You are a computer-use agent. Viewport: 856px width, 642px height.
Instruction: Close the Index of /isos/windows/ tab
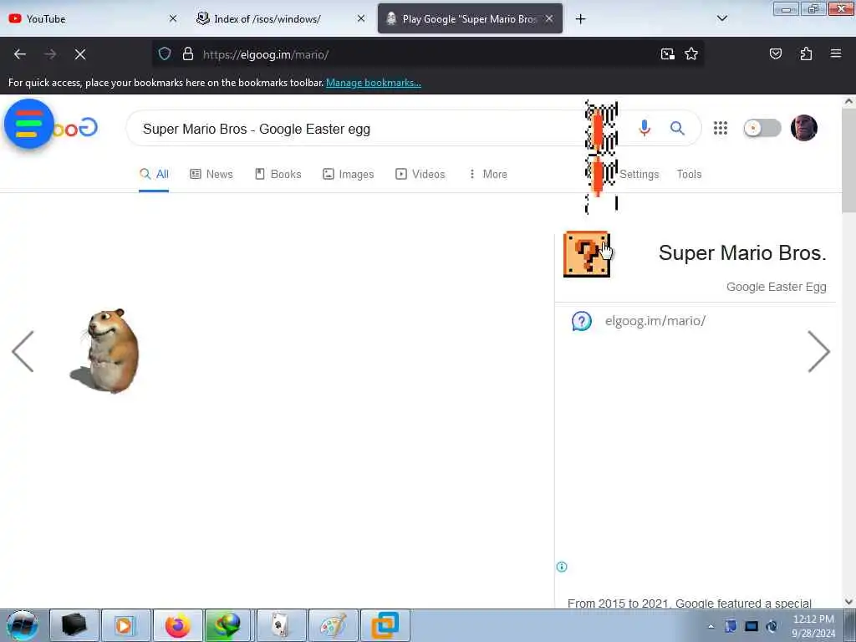[x=361, y=18]
